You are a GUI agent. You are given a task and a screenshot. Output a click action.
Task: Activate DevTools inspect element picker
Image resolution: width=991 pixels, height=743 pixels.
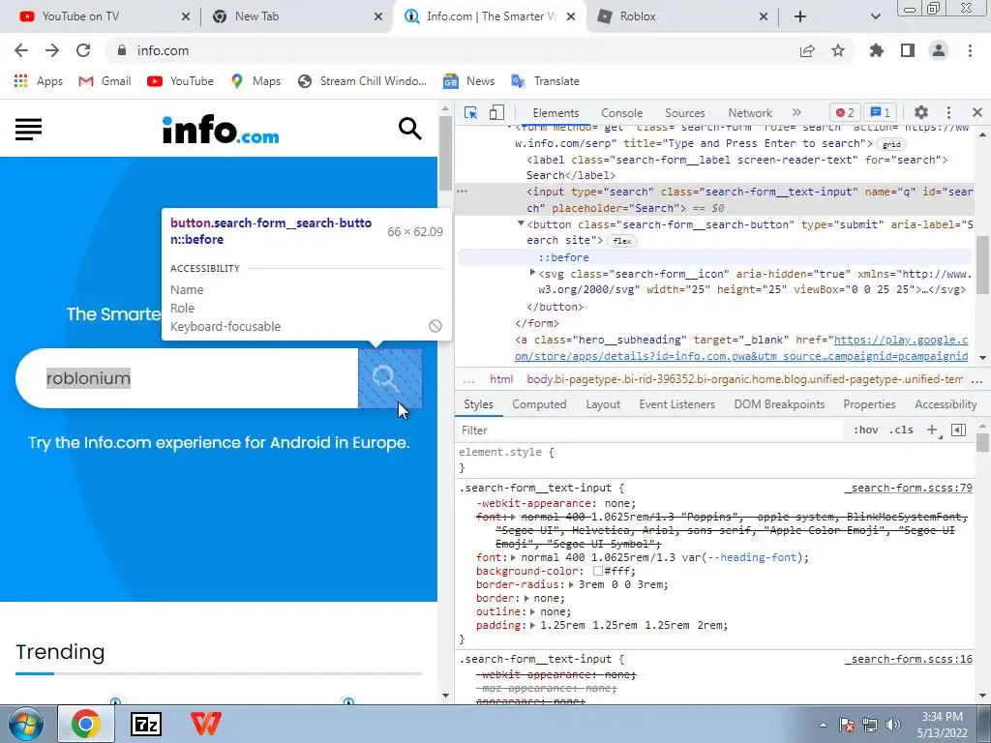pos(471,112)
